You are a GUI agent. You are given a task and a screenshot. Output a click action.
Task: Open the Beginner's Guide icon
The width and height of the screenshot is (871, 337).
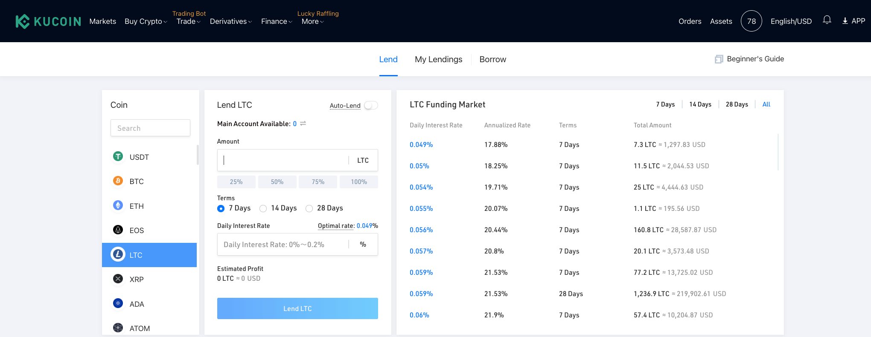tap(719, 59)
